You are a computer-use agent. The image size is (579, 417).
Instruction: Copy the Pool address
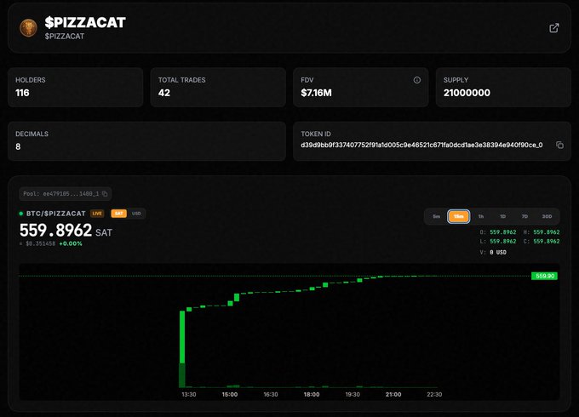tap(105, 194)
